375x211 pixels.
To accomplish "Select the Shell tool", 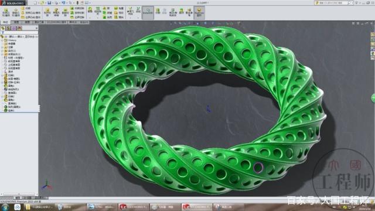I will click(107, 17).
